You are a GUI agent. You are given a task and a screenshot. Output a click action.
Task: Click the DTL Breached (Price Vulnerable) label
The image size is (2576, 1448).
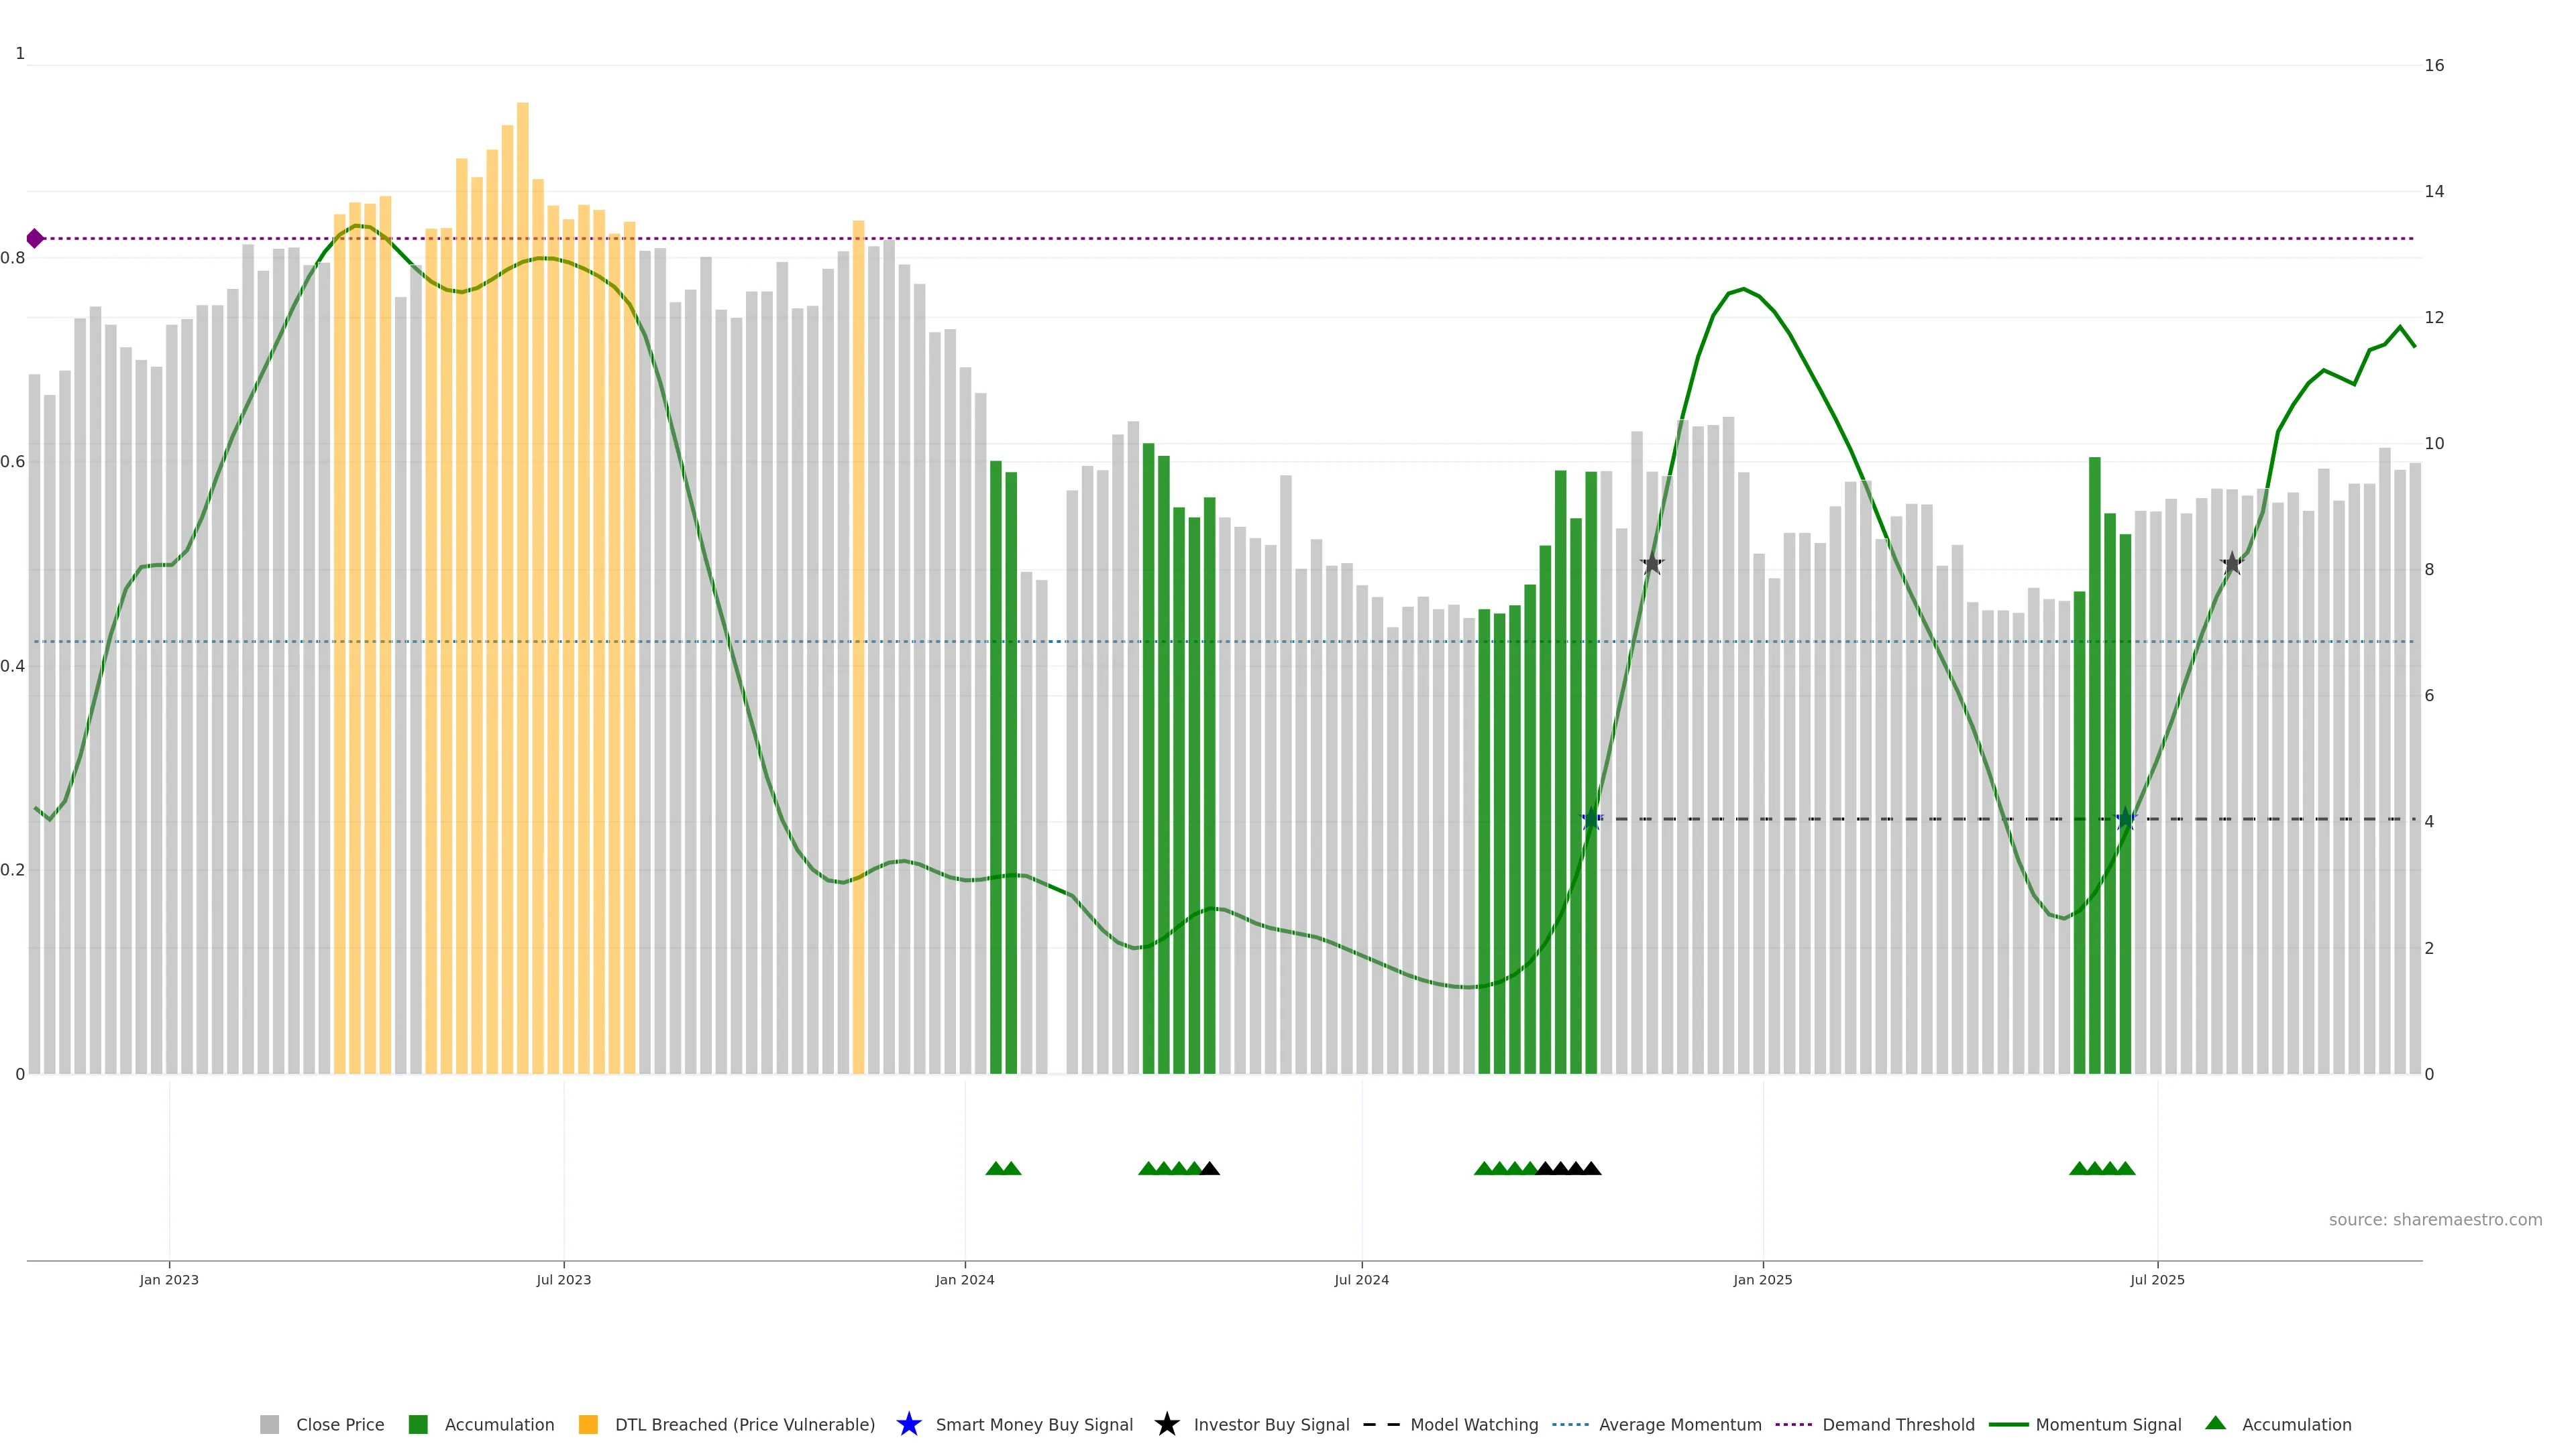coord(744,1424)
